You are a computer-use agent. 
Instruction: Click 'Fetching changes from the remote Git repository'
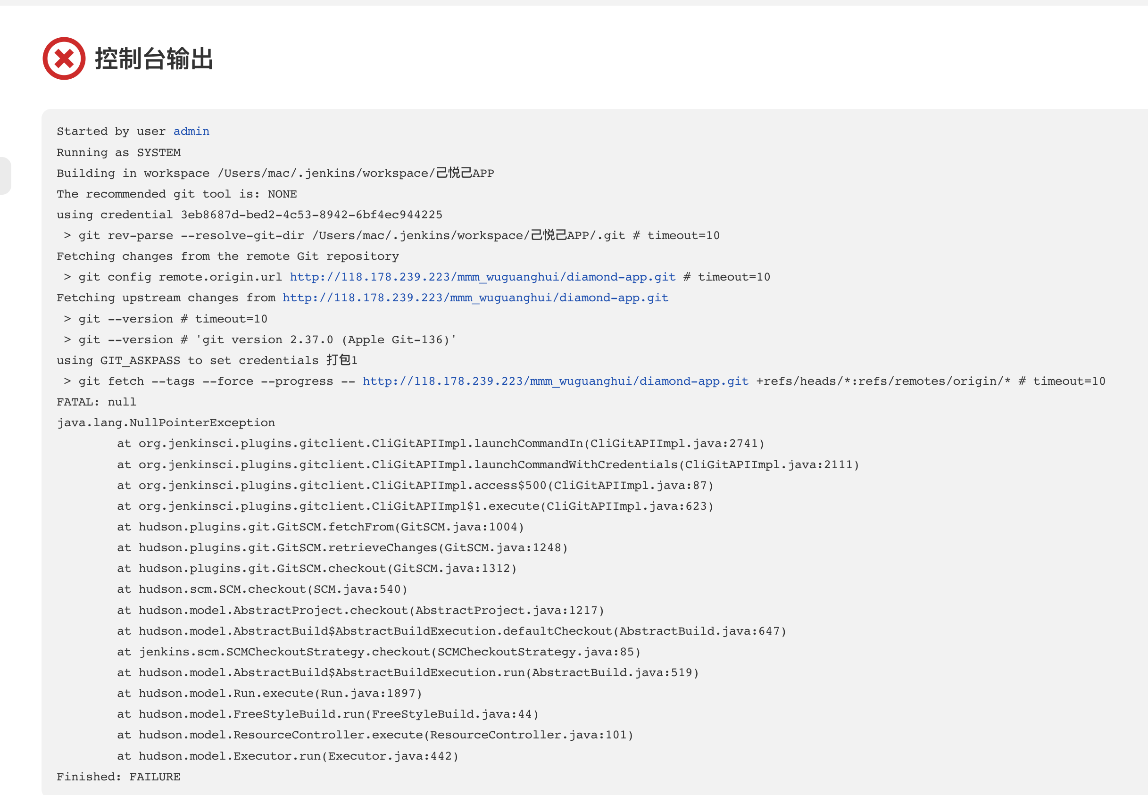tap(228, 256)
